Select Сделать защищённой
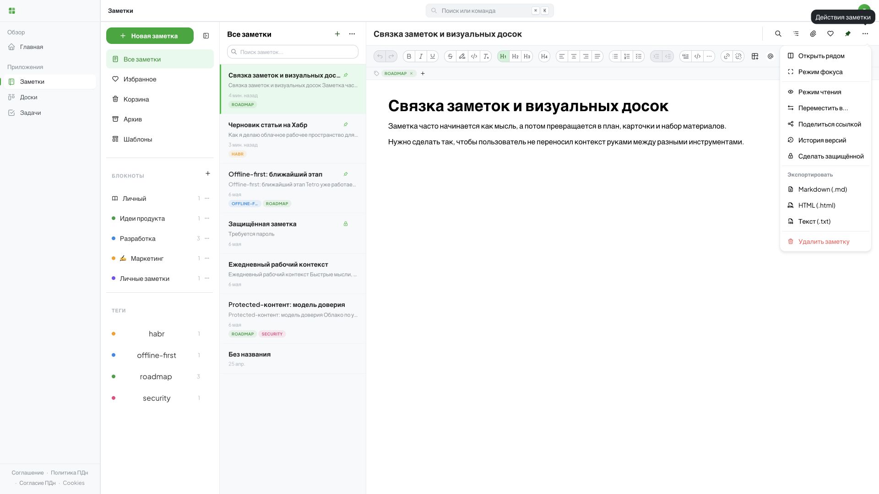 [825, 156]
